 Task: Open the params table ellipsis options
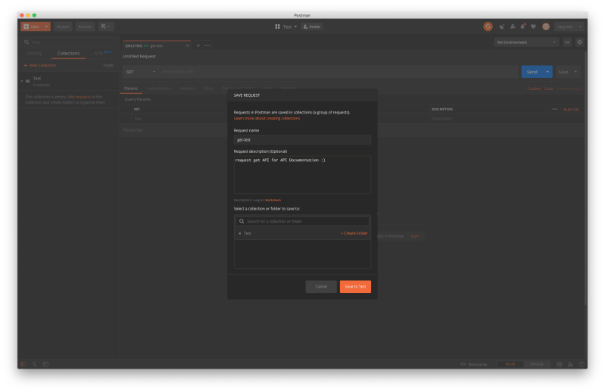(554, 109)
